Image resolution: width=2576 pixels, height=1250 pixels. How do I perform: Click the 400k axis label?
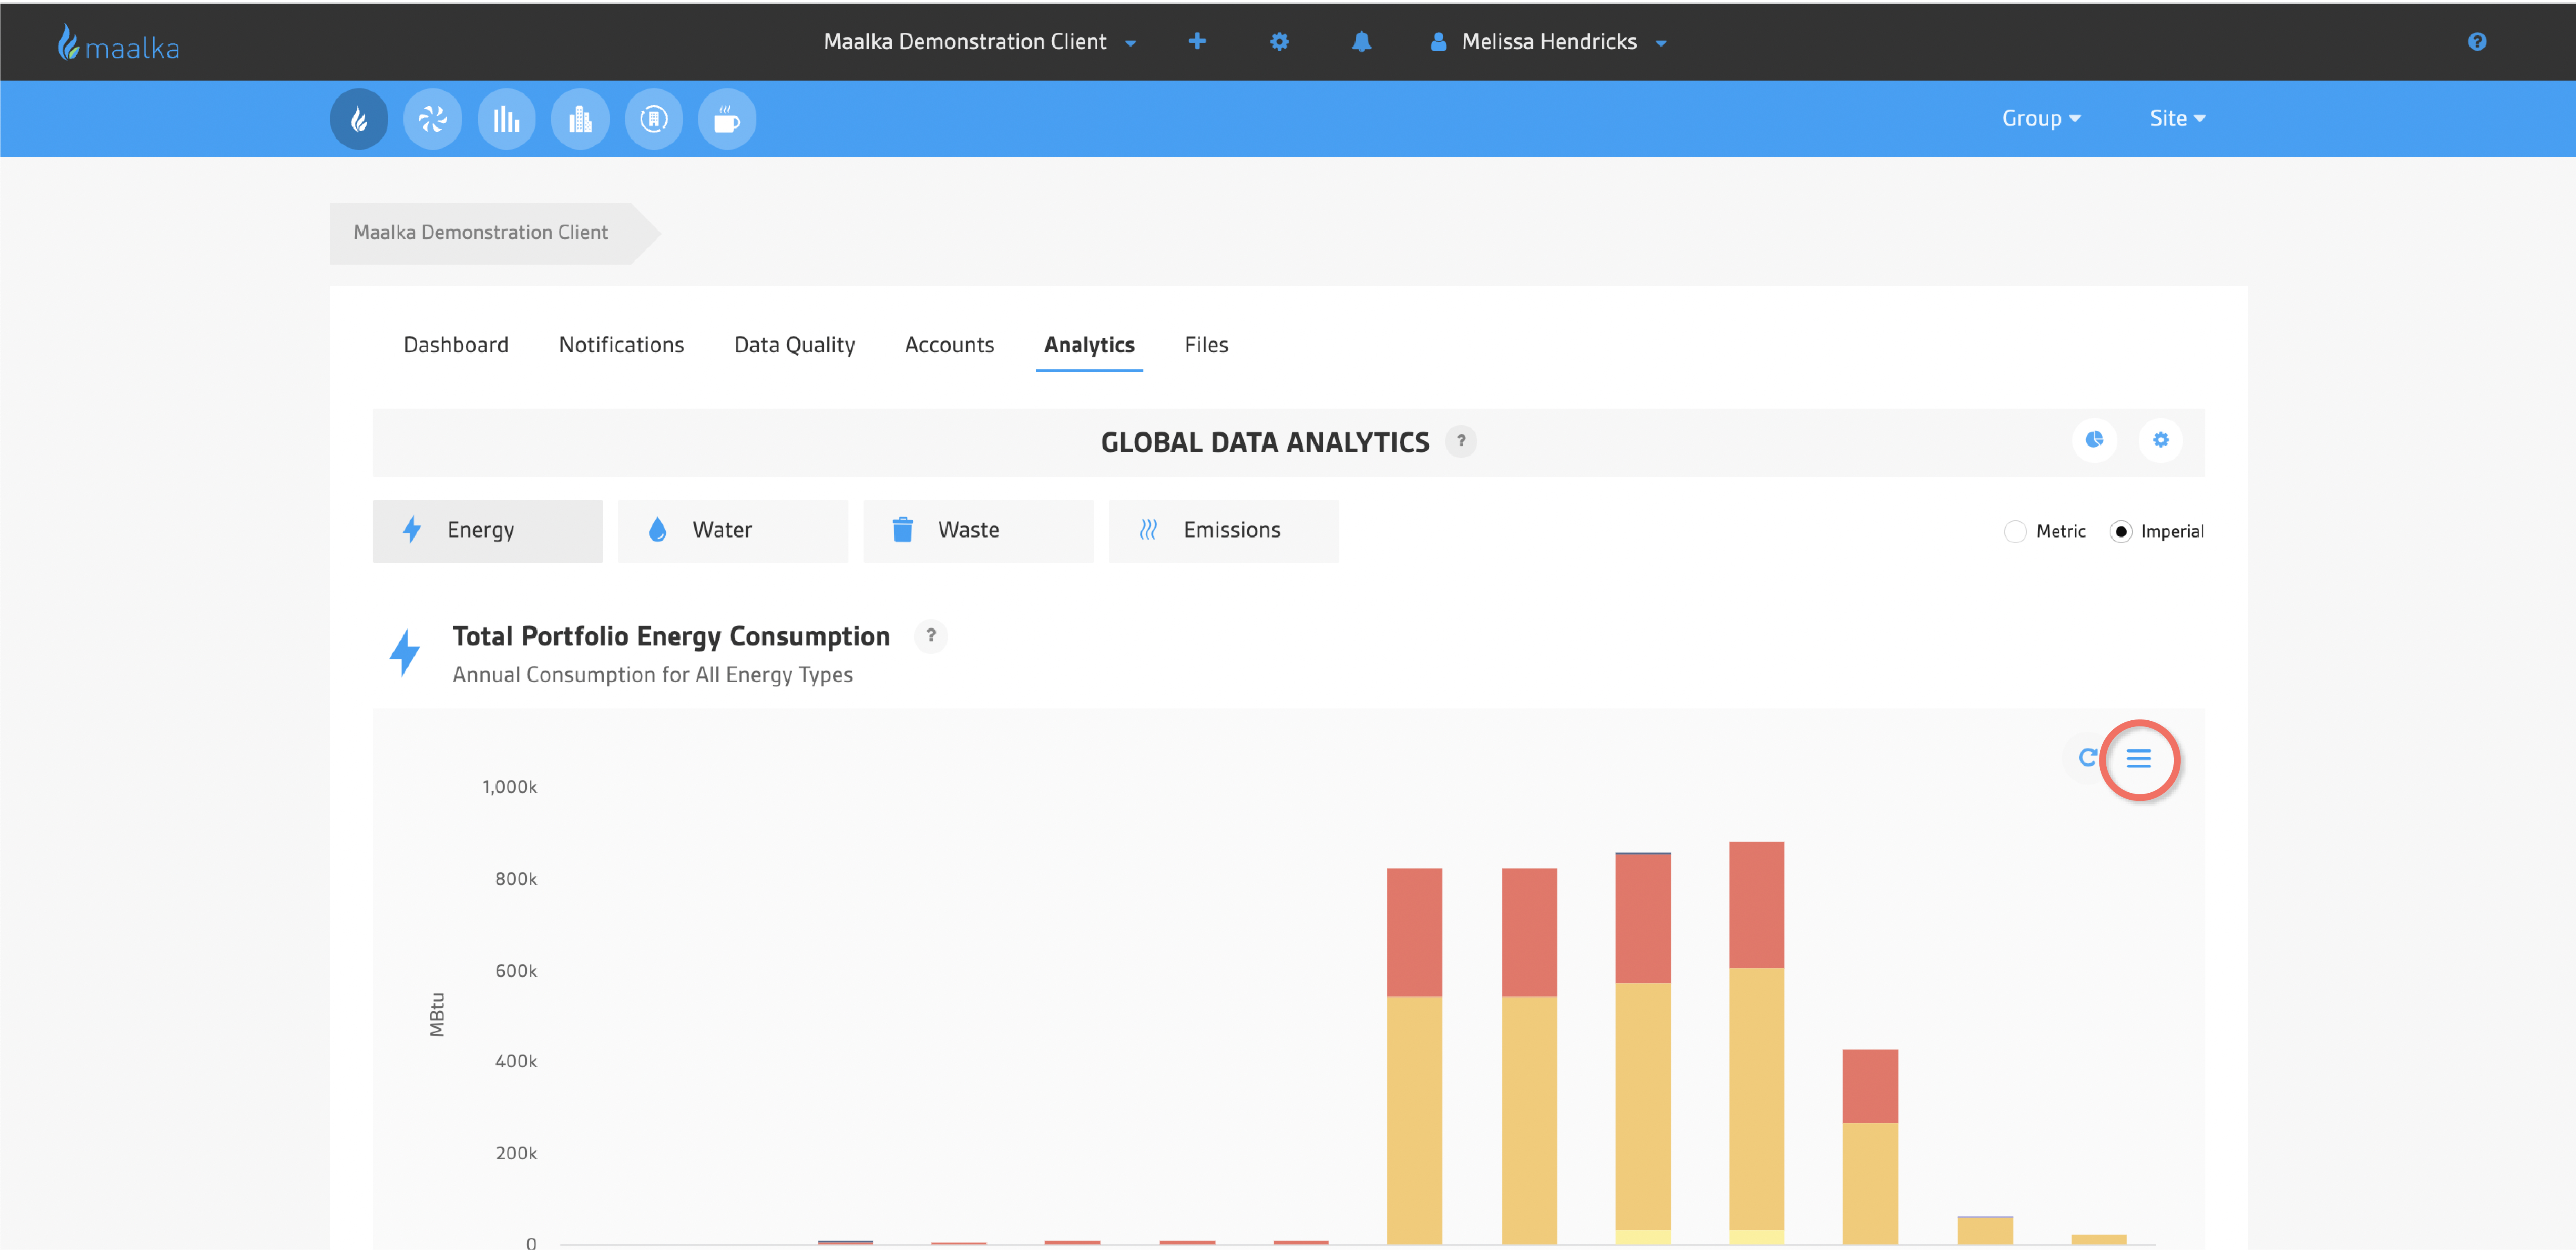pos(516,1061)
